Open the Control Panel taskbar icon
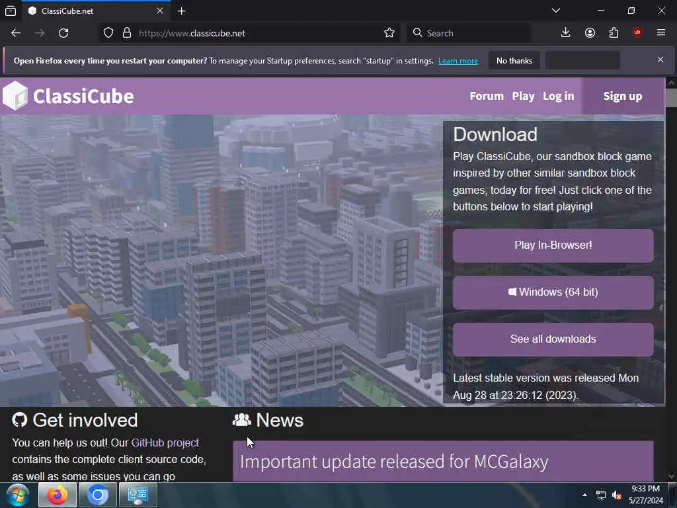677x508 pixels. [138, 495]
